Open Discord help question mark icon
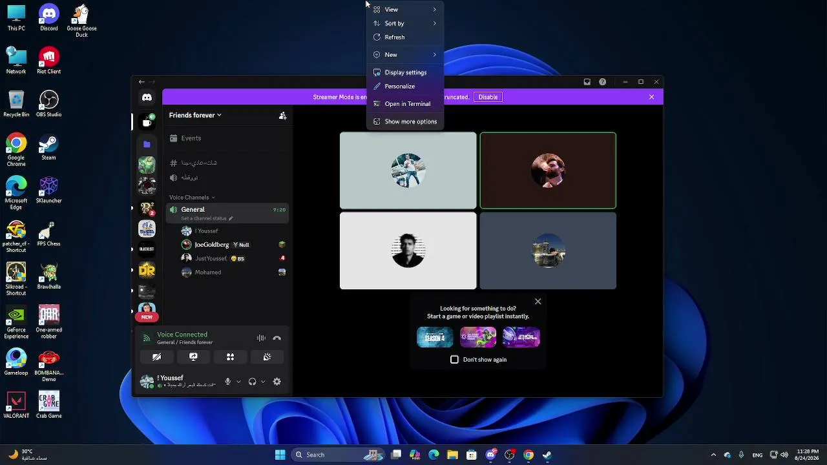 tap(602, 82)
